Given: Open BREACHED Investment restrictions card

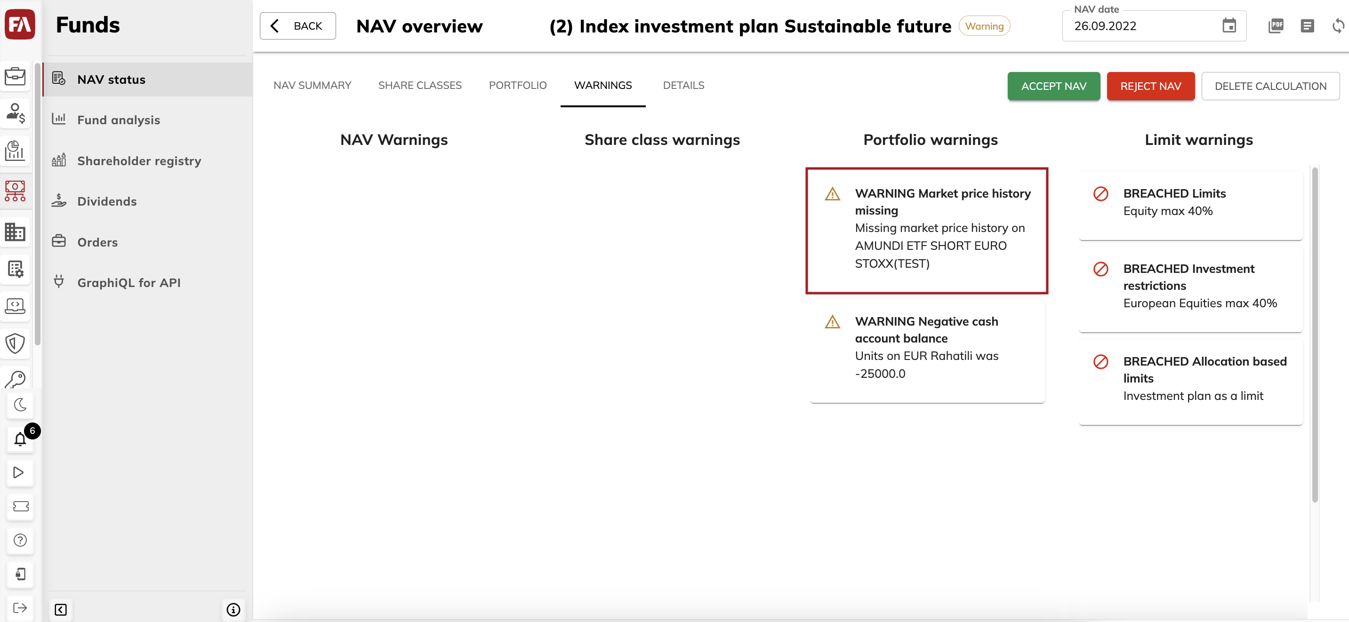Looking at the screenshot, I should (1190, 289).
